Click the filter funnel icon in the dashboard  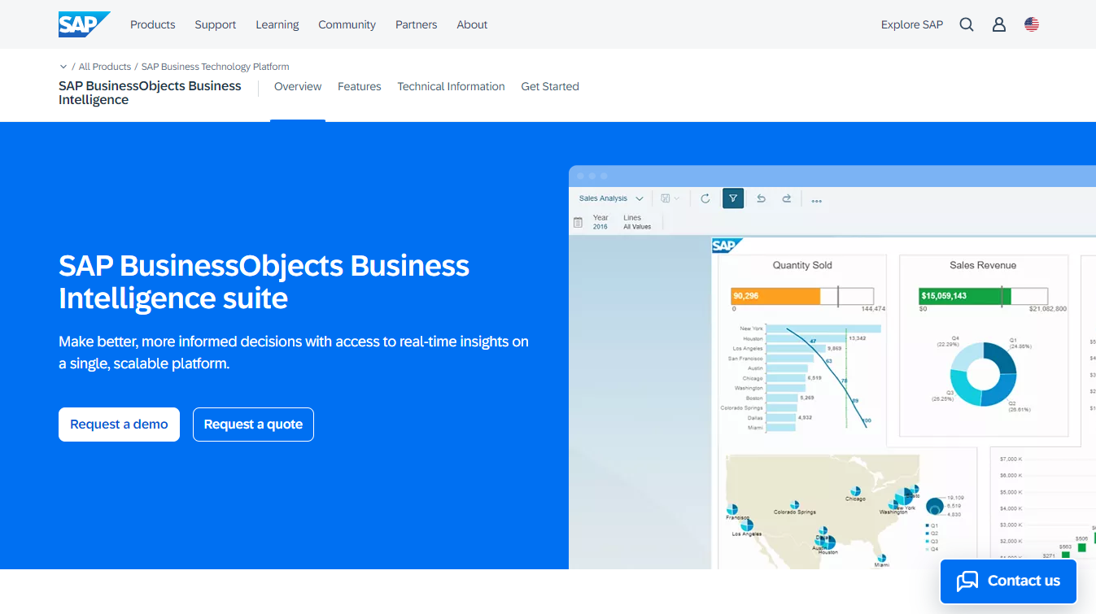coord(733,198)
